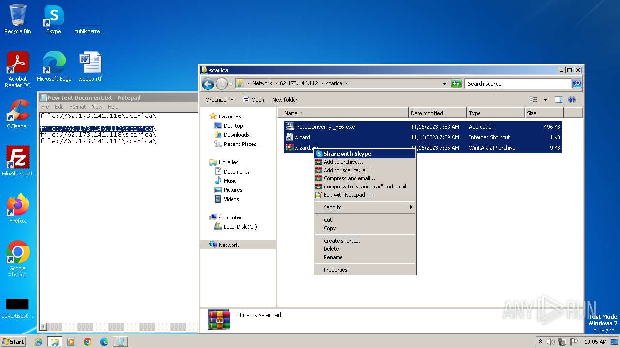620x348 pixels.
Task: Click the Search scarica input field
Action: [518, 84]
